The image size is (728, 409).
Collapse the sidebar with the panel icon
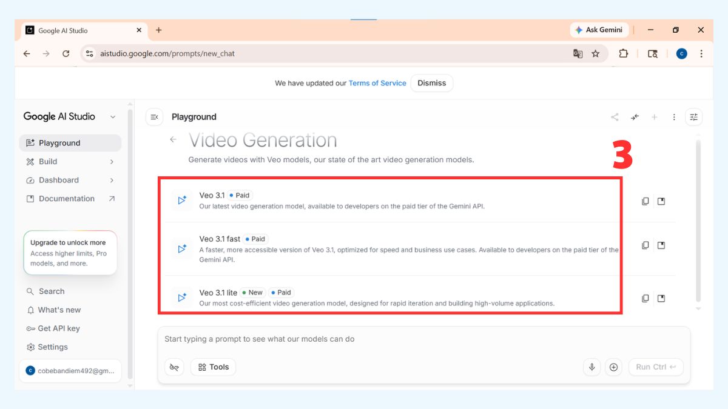[x=154, y=117]
